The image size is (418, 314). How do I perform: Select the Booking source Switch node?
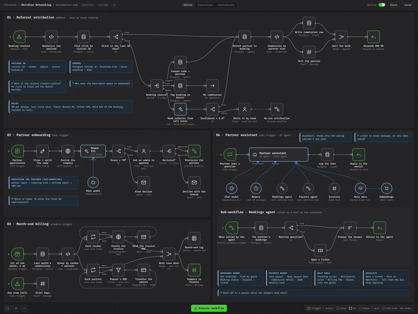tap(156, 86)
